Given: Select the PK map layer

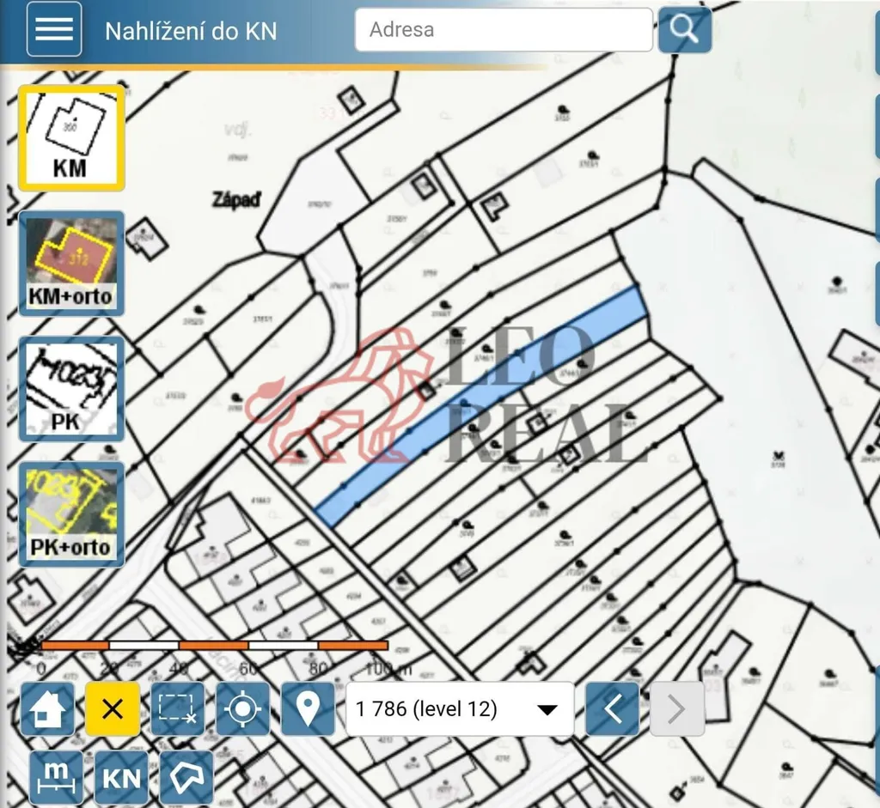Looking at the screenshot, I should pyautogui.click(x=71, y=389).
